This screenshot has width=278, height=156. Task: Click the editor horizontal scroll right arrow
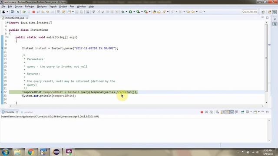coord(263,106)
